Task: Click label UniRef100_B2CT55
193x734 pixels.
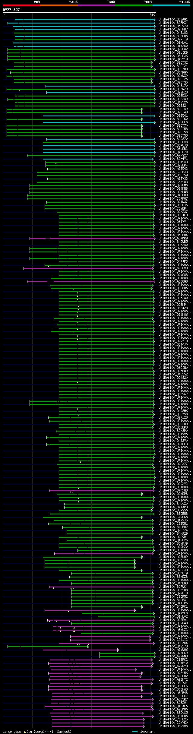Action: pyautogui.click(x=173, y=136)
